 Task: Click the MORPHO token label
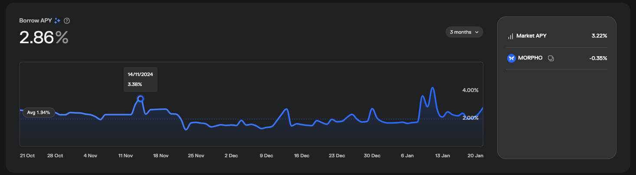[x=530, y=58]
